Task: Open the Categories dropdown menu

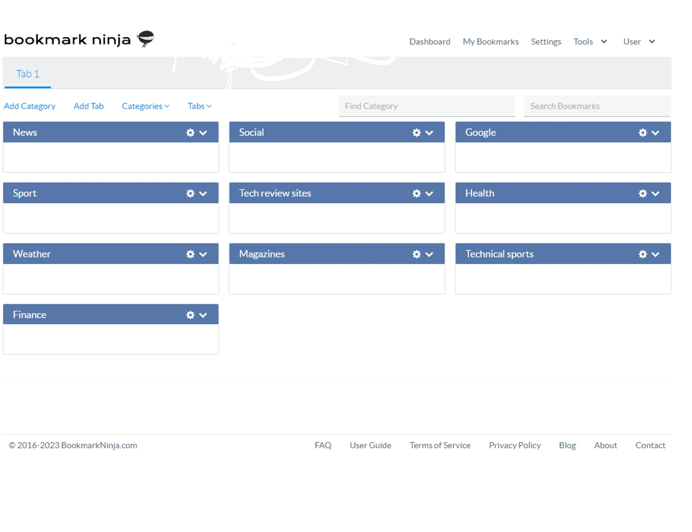Action: (145, 106)
